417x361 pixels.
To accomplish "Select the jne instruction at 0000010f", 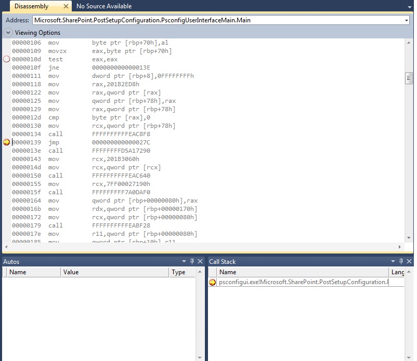I will (81, 68).
